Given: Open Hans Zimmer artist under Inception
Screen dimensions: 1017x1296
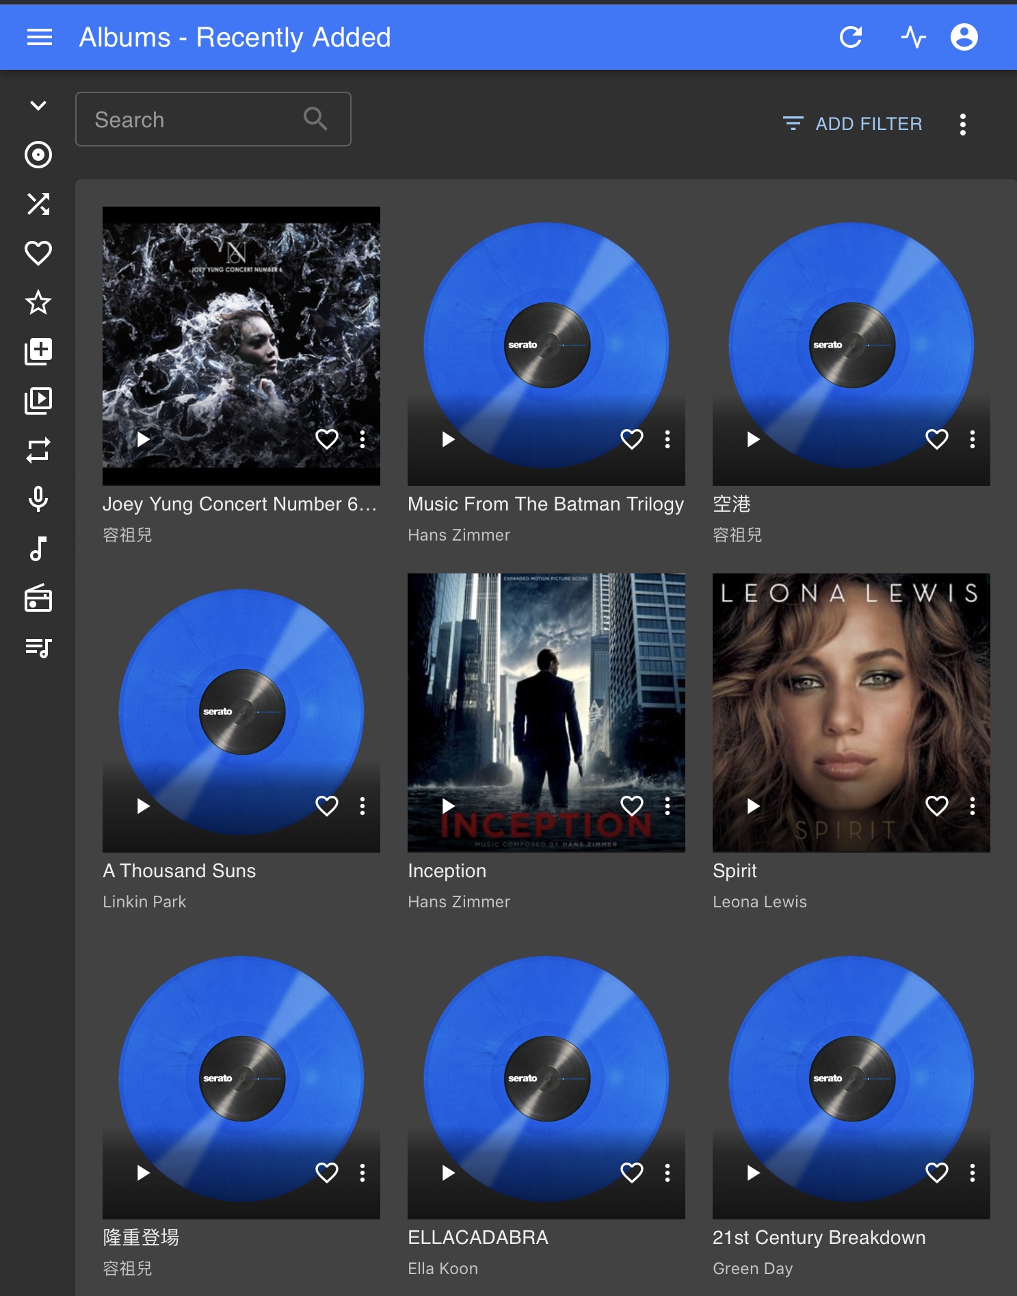Looking at the screenshot, I should coord(459,902).
